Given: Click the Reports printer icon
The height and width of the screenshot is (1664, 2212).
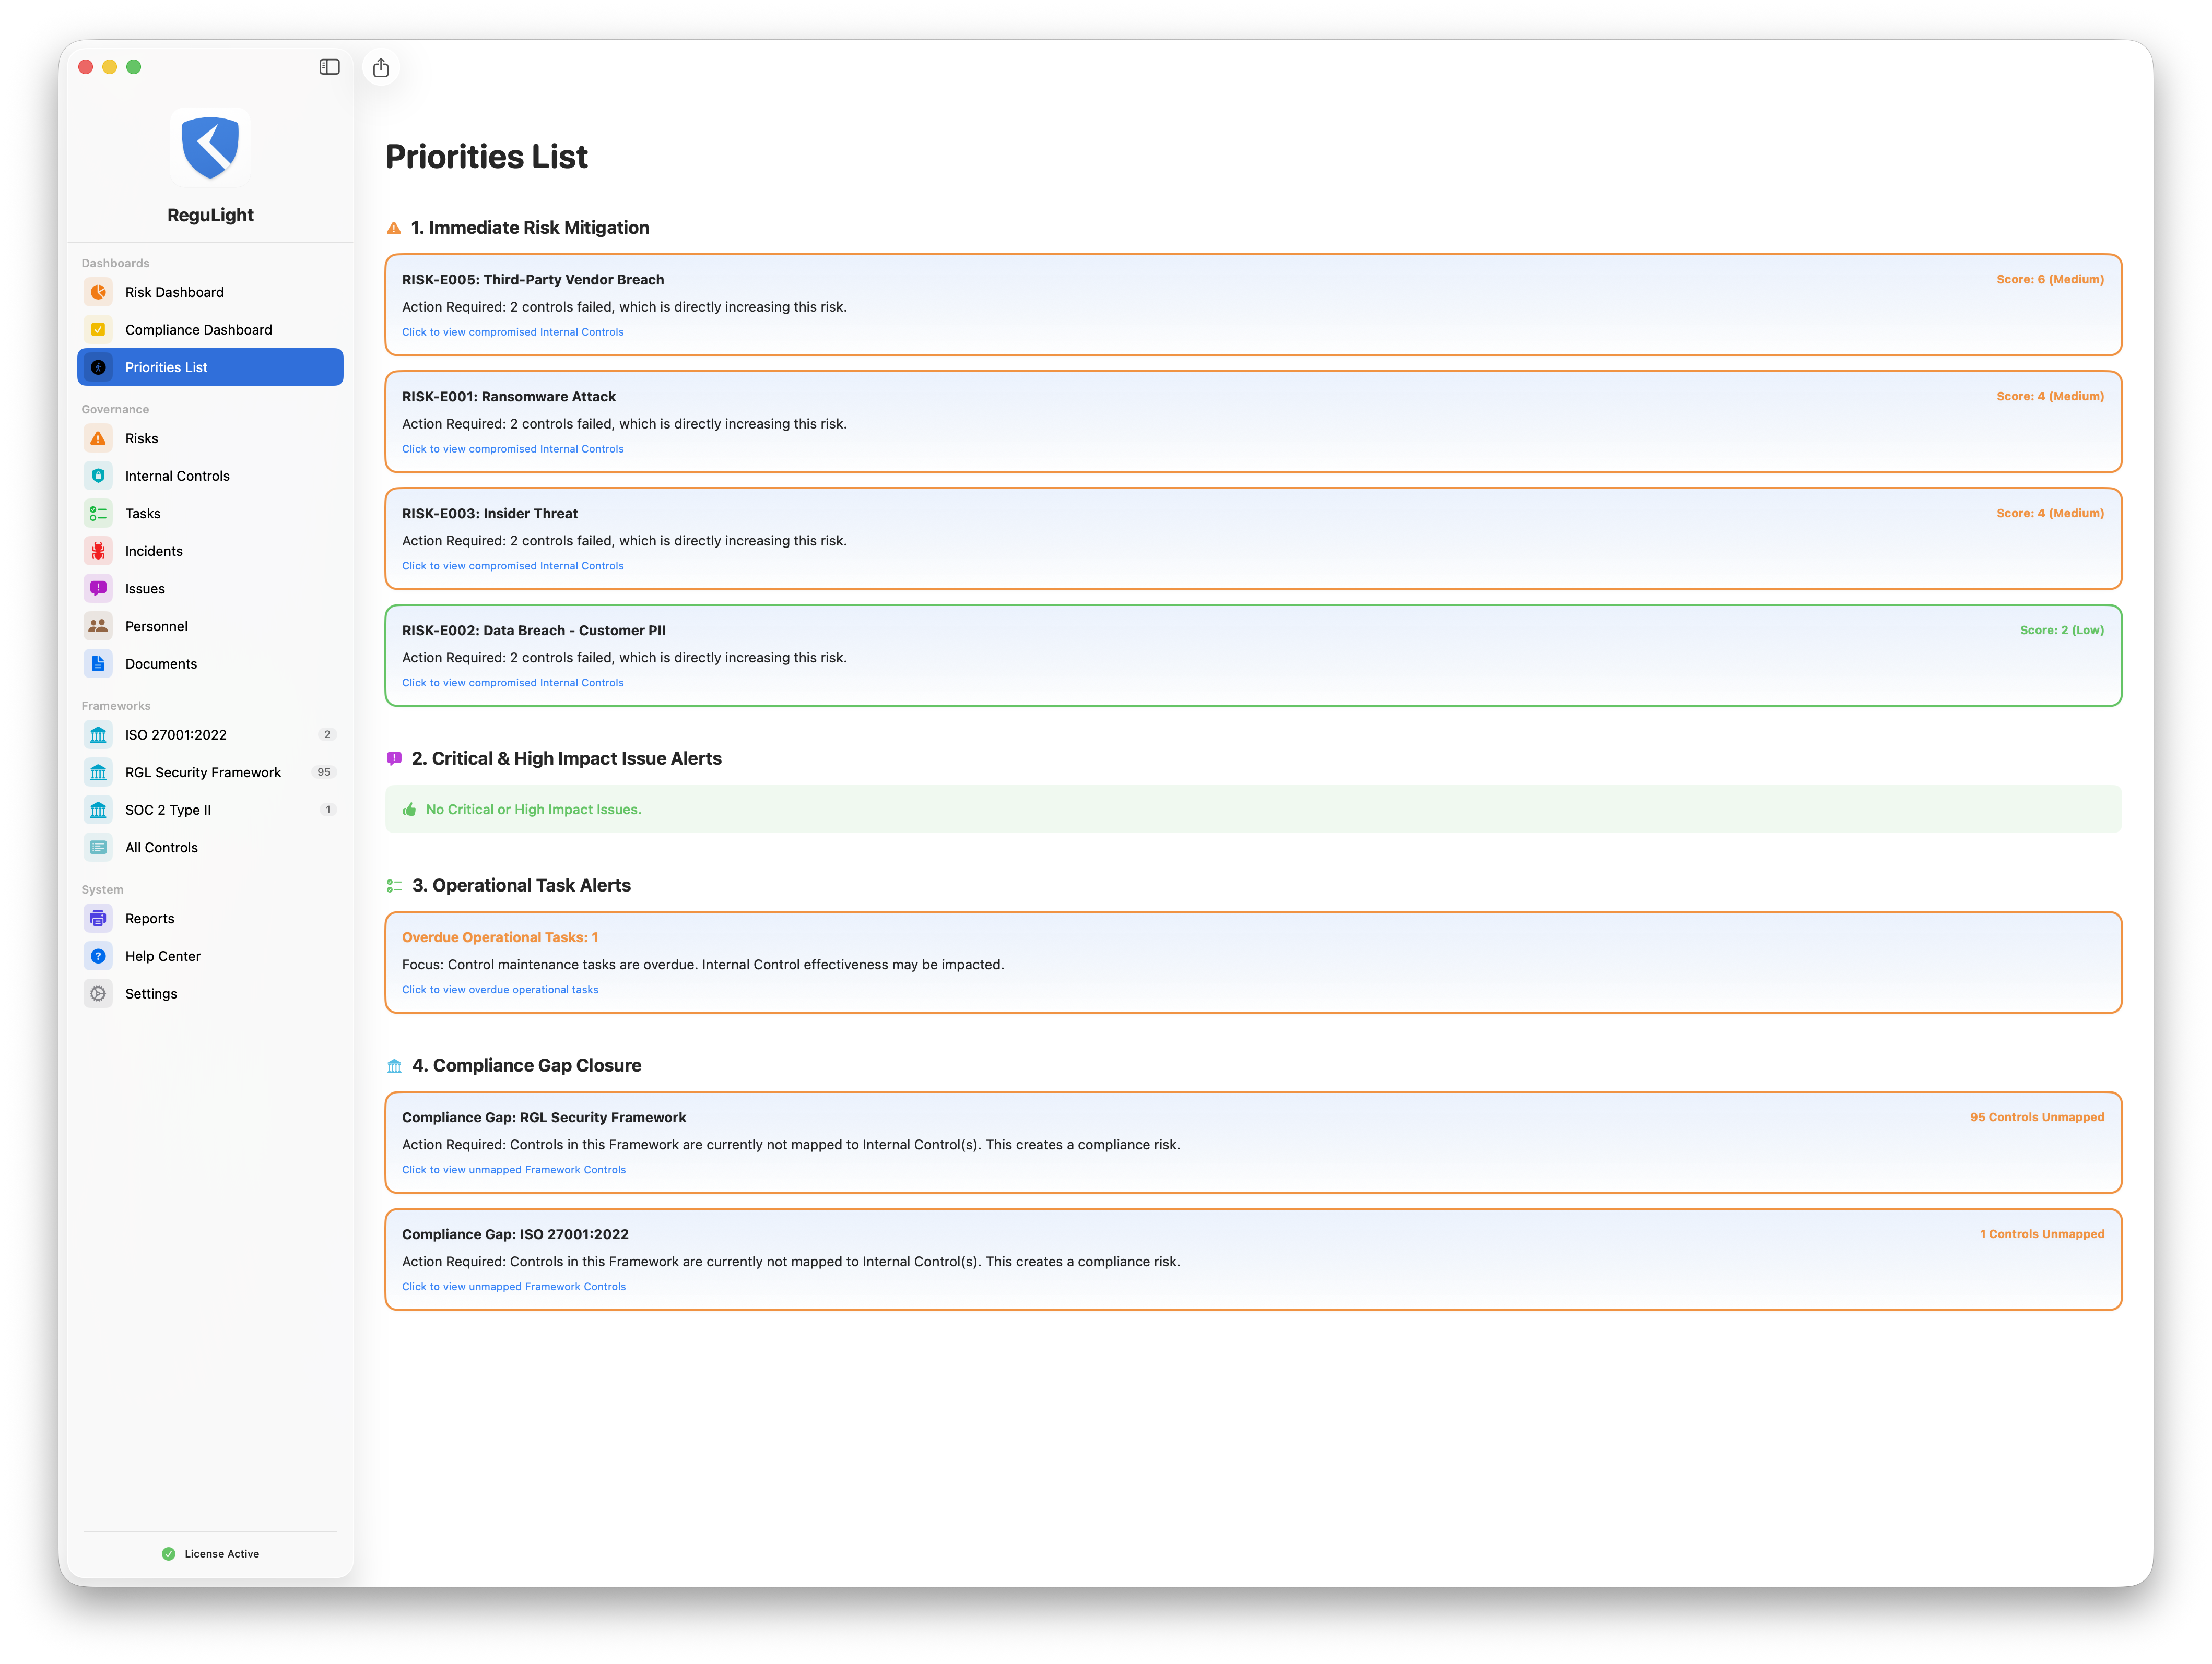Looking at the screenshot, I should (x=98, y=919).
